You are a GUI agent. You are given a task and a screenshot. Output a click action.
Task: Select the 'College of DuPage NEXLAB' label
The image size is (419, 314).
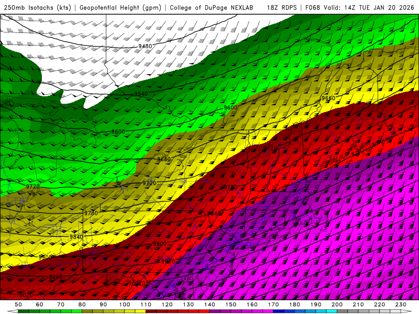coord(212,8)
